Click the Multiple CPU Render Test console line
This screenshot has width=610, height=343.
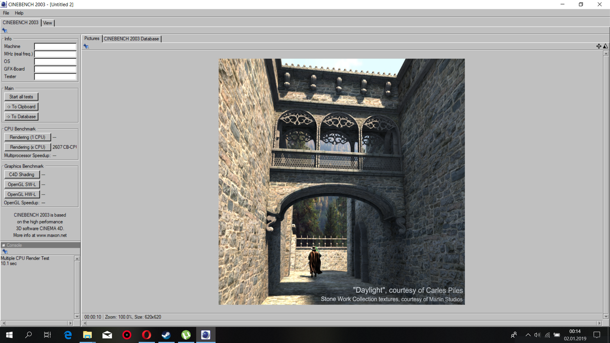[25, 258]
